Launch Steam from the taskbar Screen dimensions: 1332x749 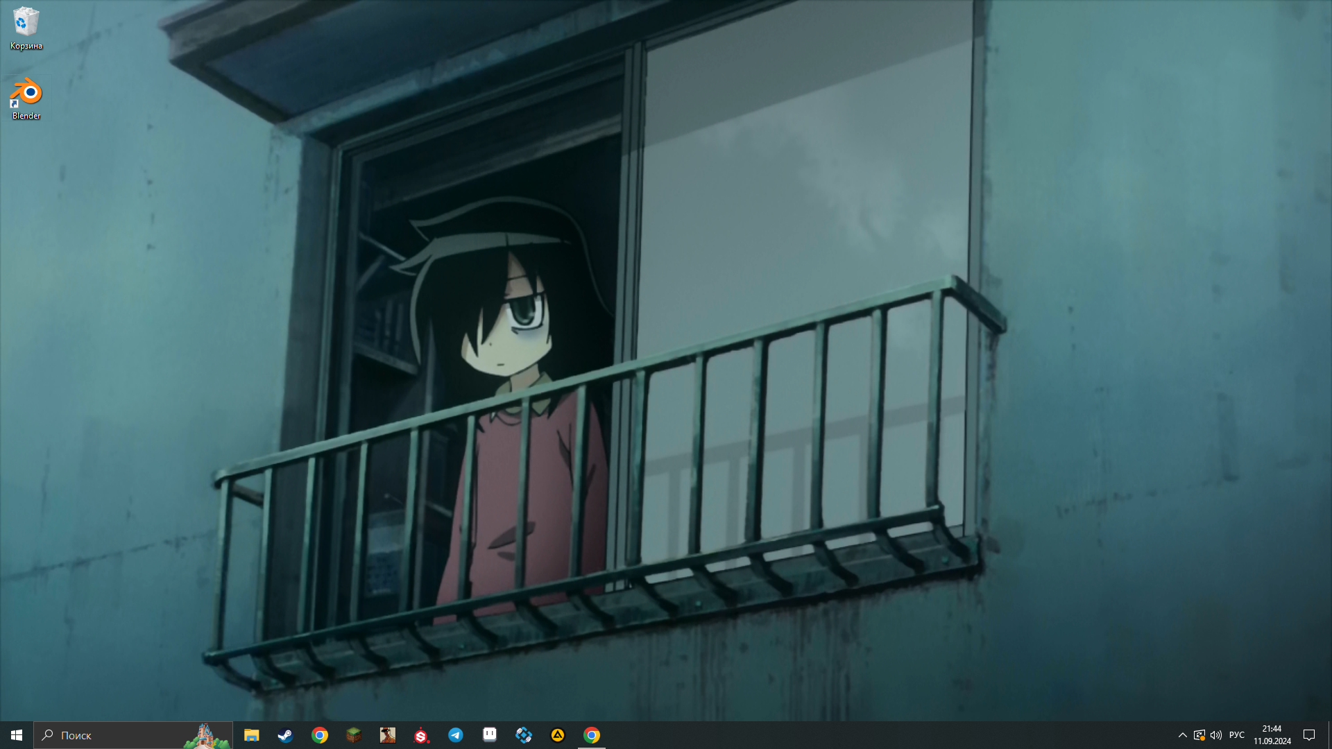coord(285,735)
